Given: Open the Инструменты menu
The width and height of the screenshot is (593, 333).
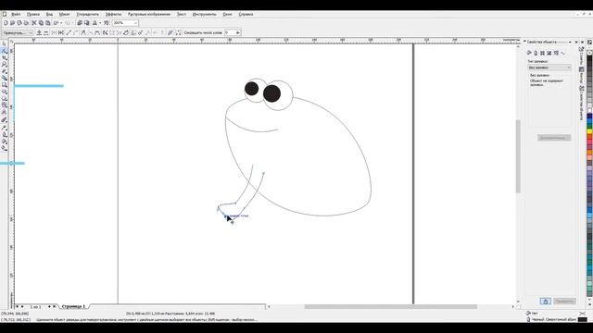Looking at the screenshot, I should tap(205, 14).
